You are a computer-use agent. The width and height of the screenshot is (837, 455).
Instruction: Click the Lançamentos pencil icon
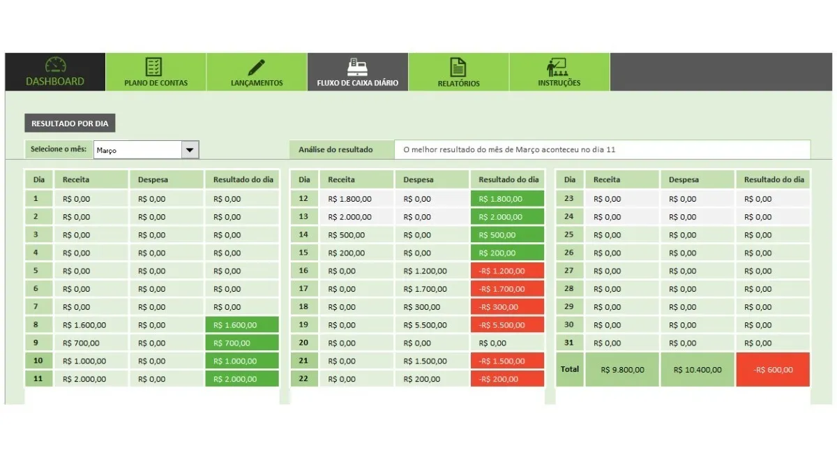(257, 68)
